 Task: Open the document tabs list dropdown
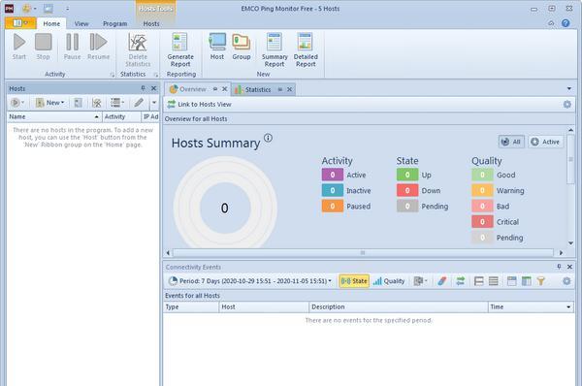point(569,88)
